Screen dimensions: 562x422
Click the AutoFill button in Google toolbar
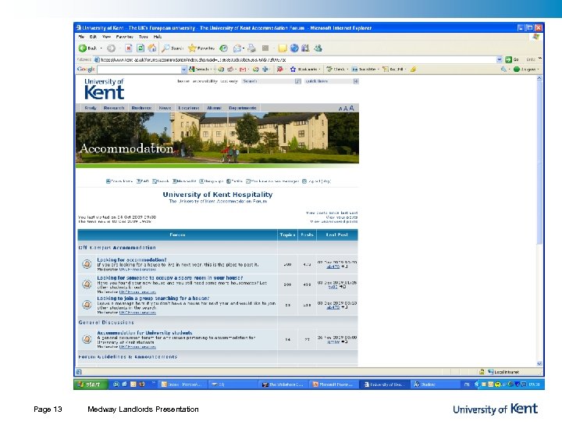pos(393,70)
